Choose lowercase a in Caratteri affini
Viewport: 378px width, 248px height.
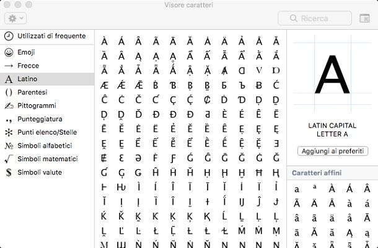[297, 189]
